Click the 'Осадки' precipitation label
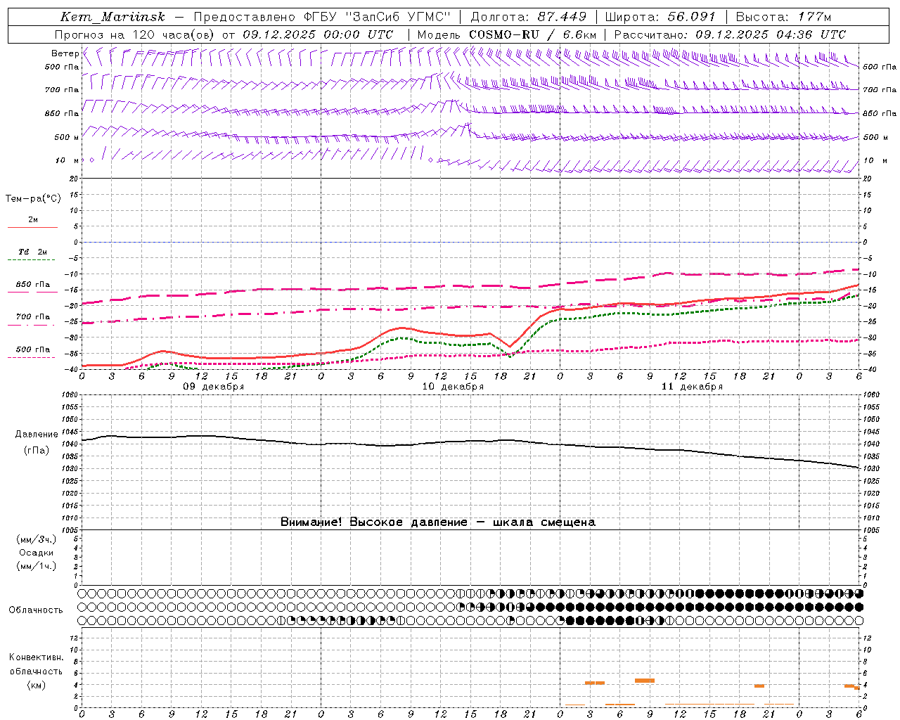 (36, 553)
